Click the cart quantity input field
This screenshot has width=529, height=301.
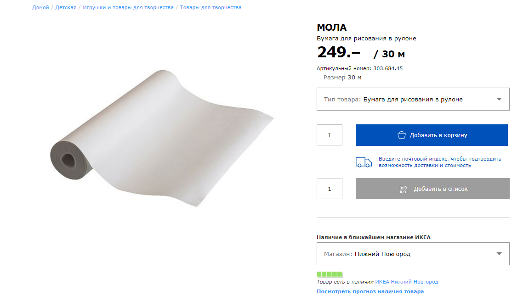coord(330,135)
